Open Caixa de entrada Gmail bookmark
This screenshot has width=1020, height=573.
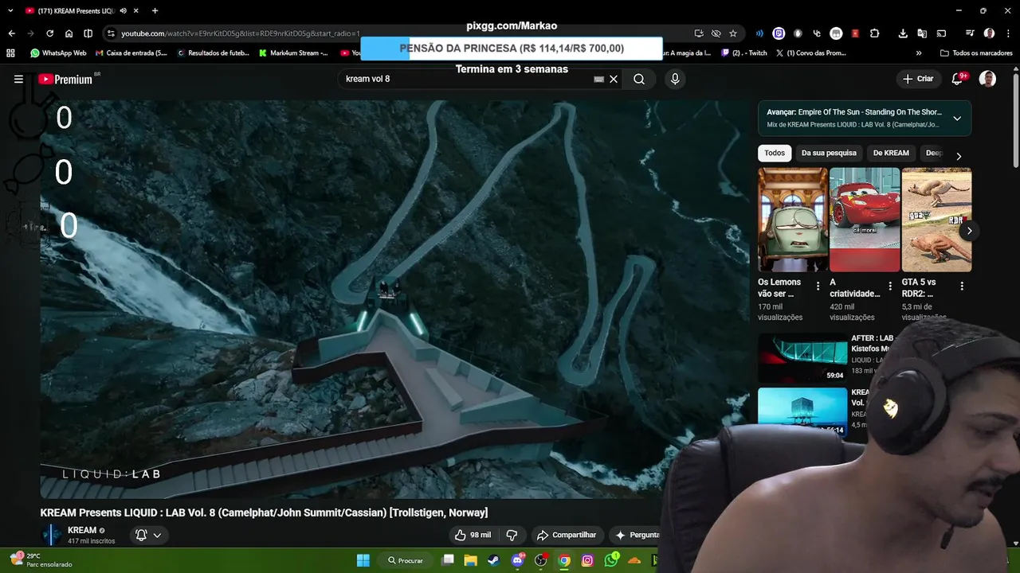coord(131,53)
